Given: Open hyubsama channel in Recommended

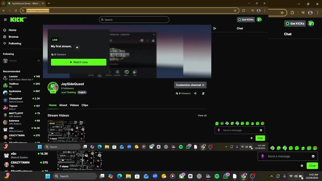Looking at the screenshot, I should [x=21, y=93].
